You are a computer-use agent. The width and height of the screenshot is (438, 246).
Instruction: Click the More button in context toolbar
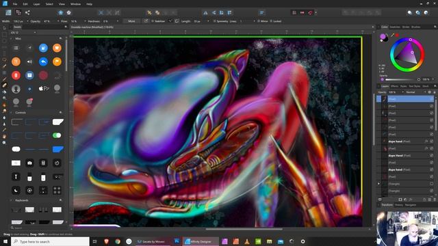[x=131, y=21]
